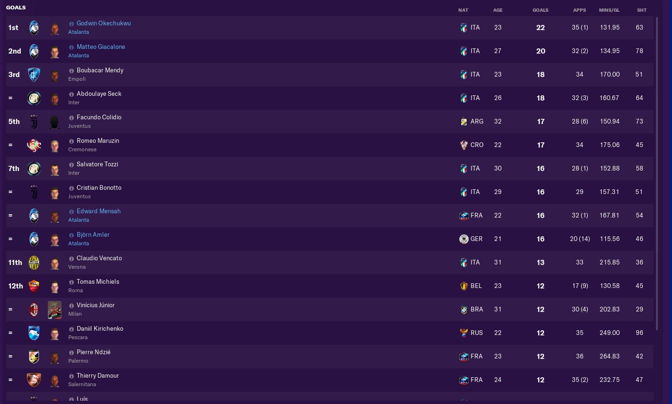Click the Russia flag in Daniil Kirichenko's row
The image size is (672, 404).
tap(464, 333)
